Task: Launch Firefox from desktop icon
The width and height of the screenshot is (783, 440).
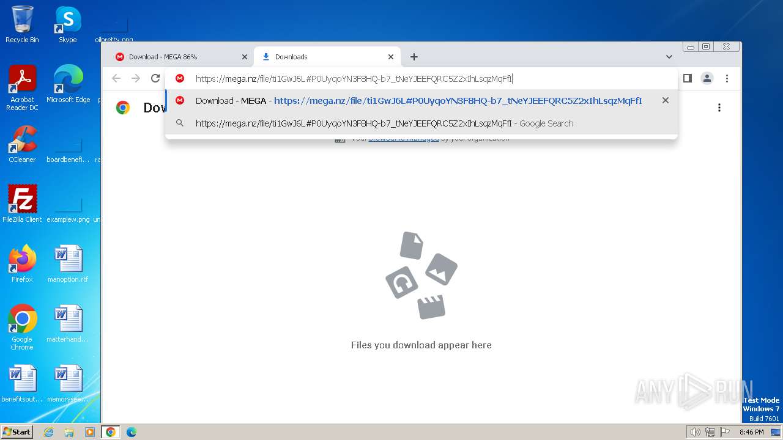Action: 22,264
